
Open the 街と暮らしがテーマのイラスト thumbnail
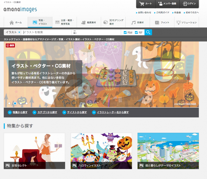(168, 151)
